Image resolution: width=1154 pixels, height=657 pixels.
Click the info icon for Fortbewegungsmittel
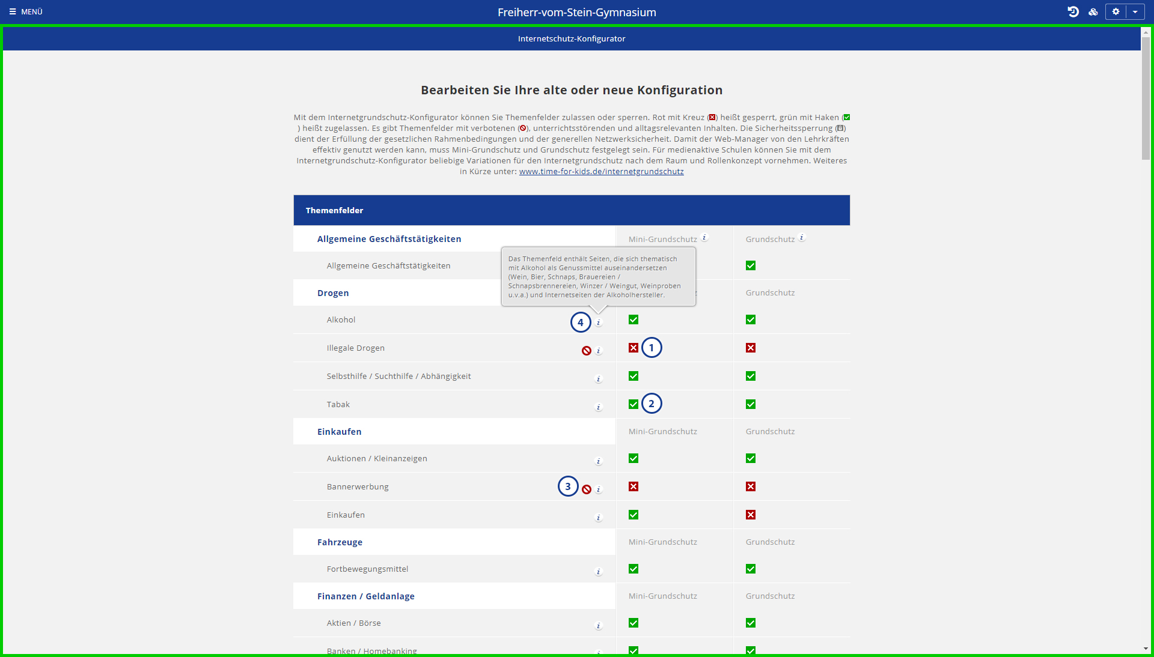click(x=599, y=572)
